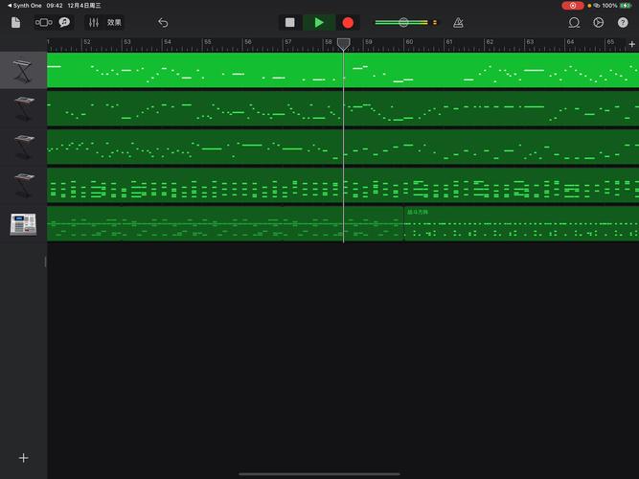
Task: Select the drum machine track icon
Action: (23, 223)
